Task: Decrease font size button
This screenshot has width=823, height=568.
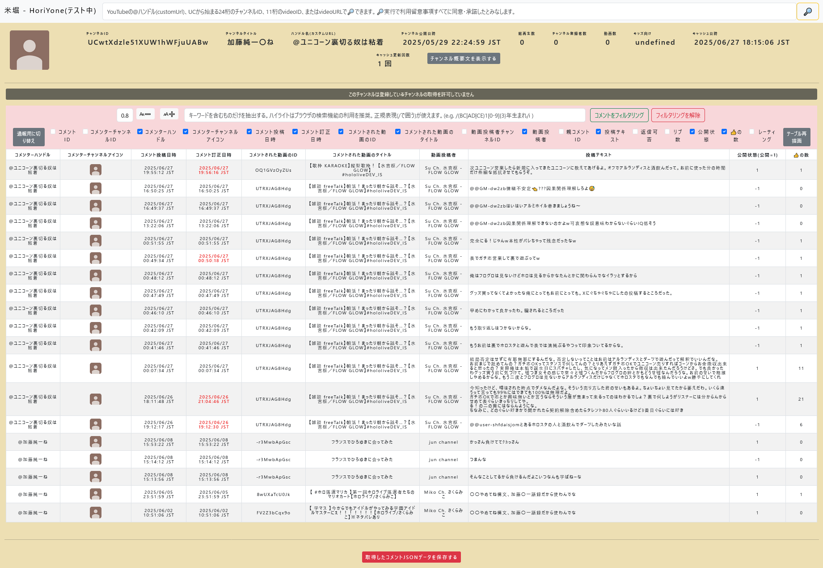Action: 145,114
